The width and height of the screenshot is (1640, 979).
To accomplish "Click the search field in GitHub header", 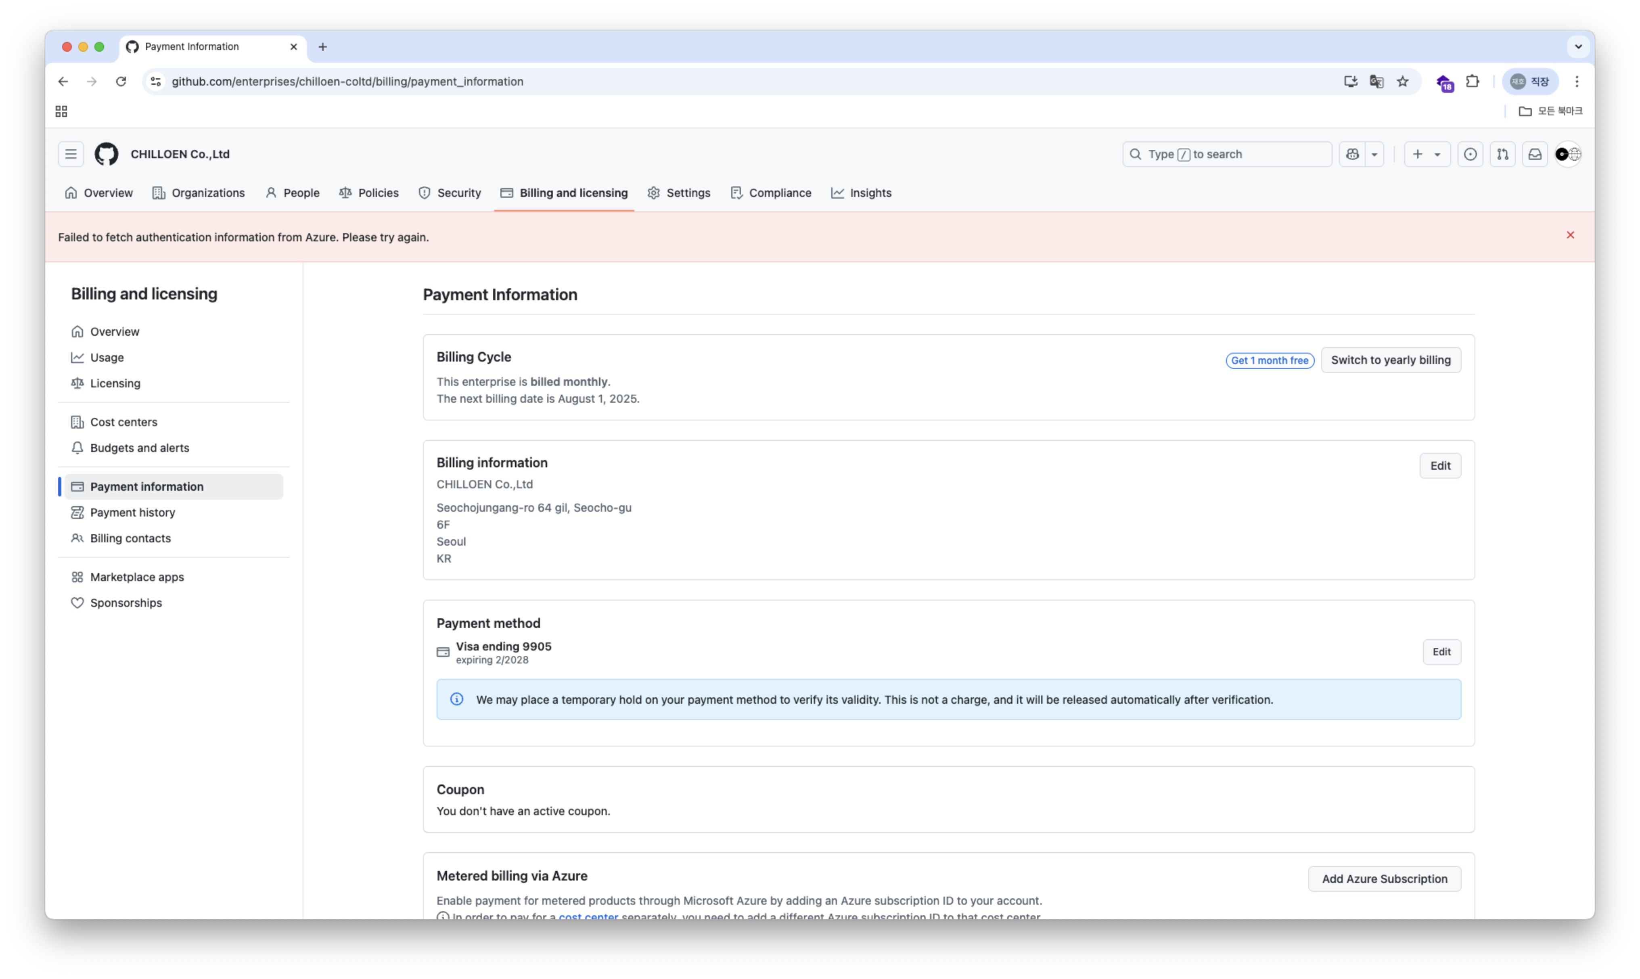I will tap(1227, 154).
